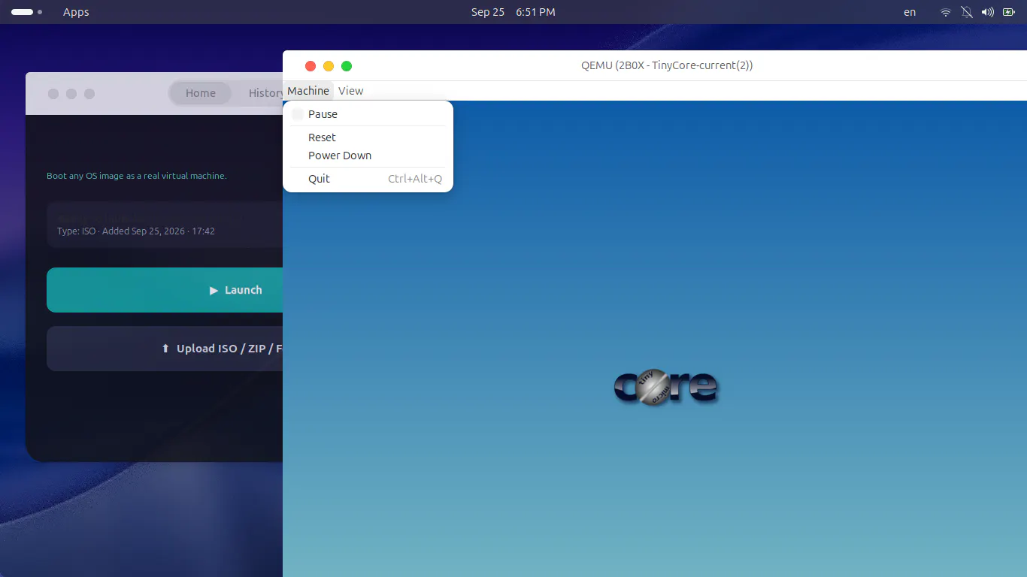Open the View menu in QEMU
Image resolution: width=1027 pixels, height=577 pixels.
pyautogui.click(x=350, y=91)
